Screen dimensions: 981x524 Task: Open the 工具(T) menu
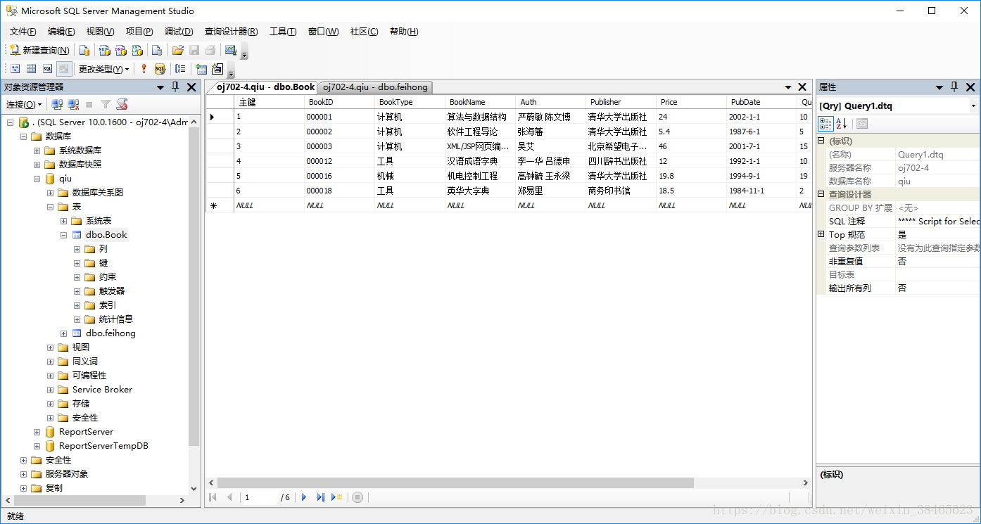(x=283, y=32)
